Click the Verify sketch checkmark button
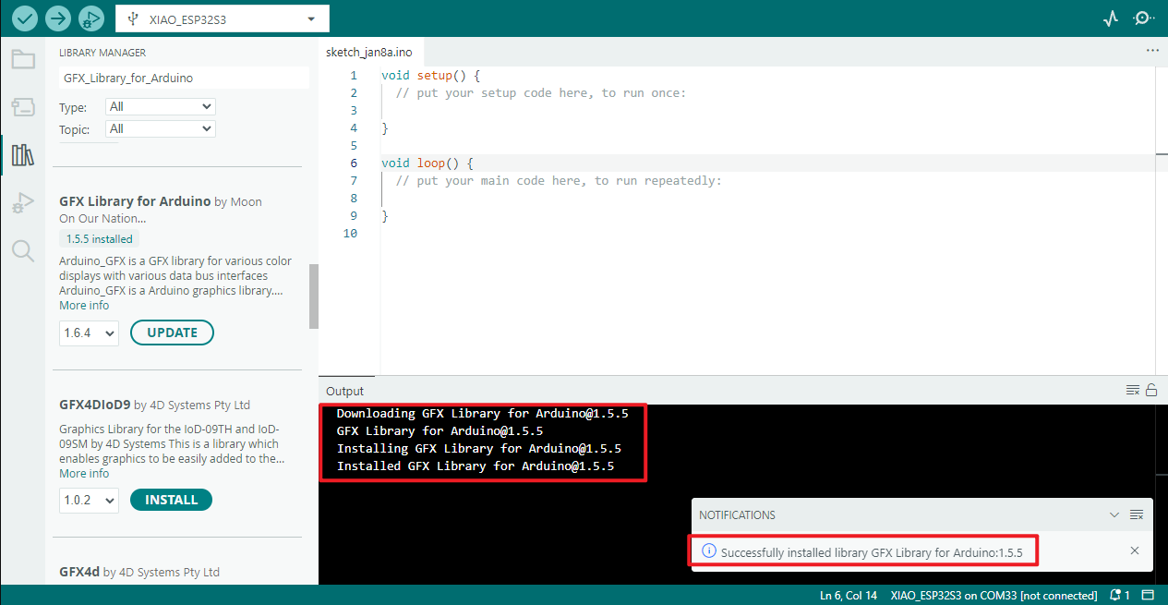Image resolution: width=1168 pixels, height=605 pixels. (25, 18)
